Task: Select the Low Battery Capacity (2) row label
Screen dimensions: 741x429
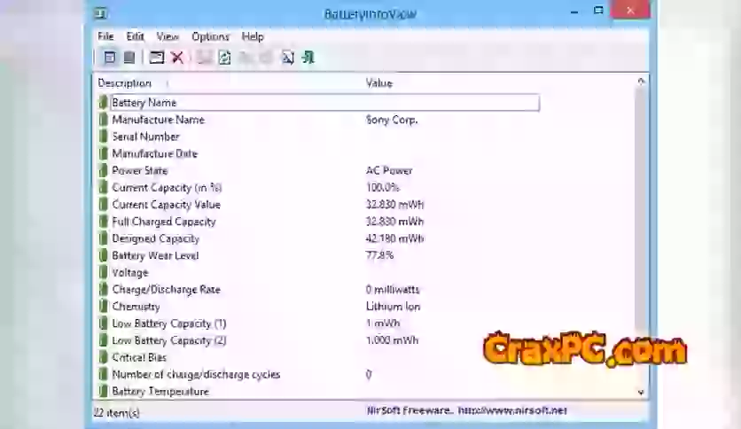Action: [x=169, y=340]
